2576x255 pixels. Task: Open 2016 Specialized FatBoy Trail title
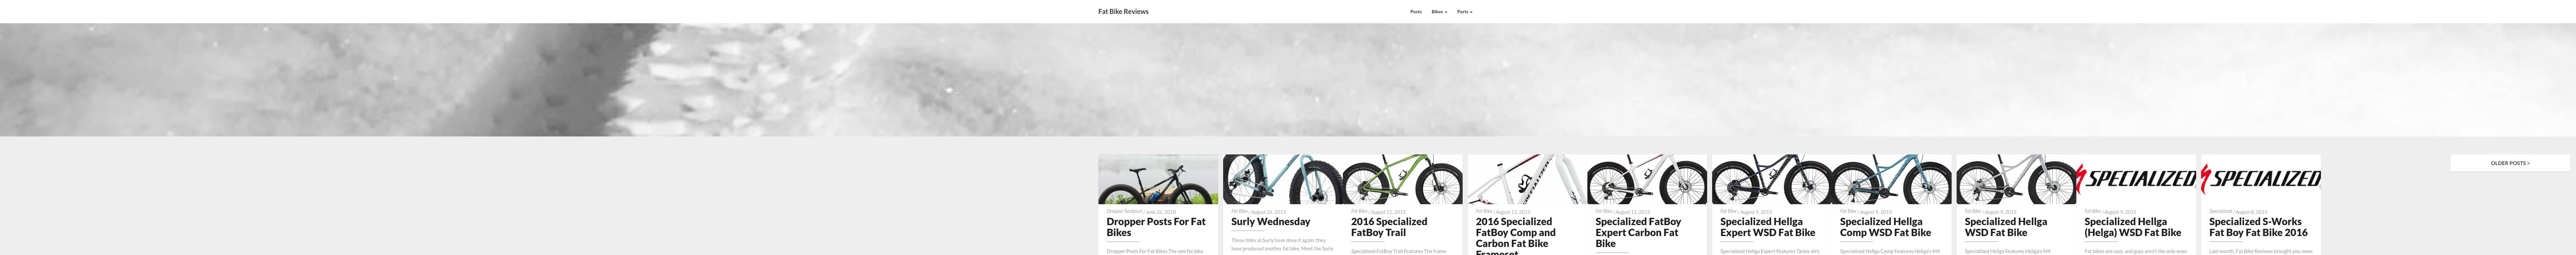click(1389, 227)
